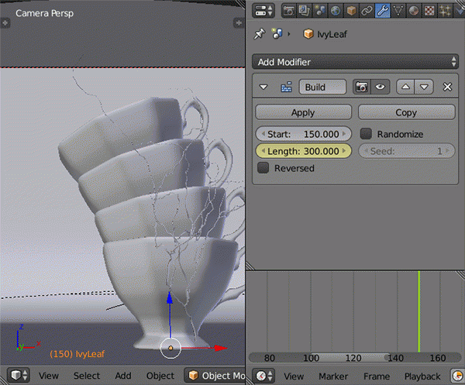
Task: Open the Object Data mesh tab
Action: (397, 11)
